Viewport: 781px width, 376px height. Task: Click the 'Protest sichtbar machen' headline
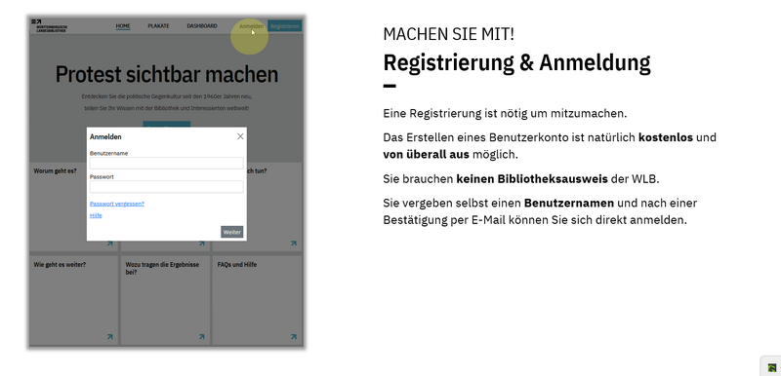[166, 74]
